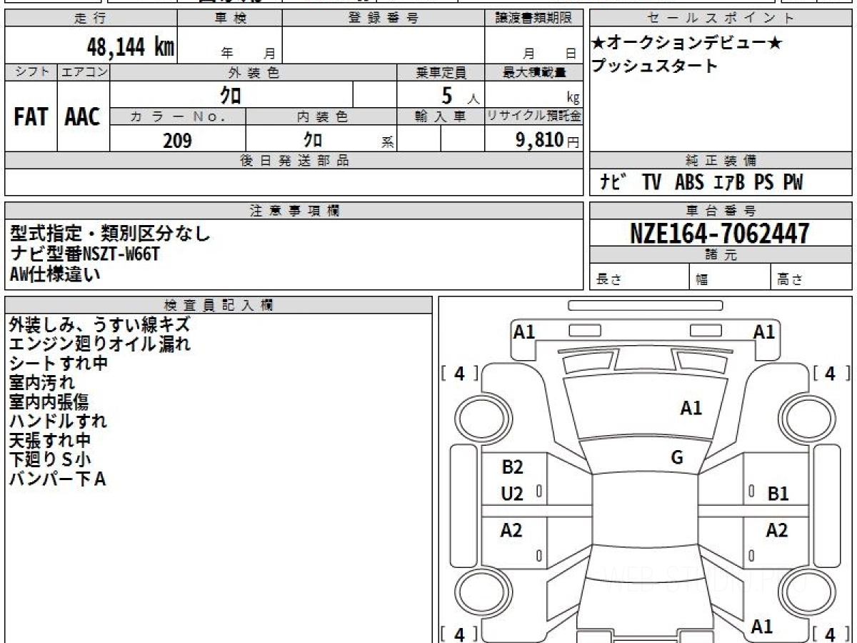Select the 型式指定・類別区分なし note
The image size is (857, 643).
[x=111, y=233]
